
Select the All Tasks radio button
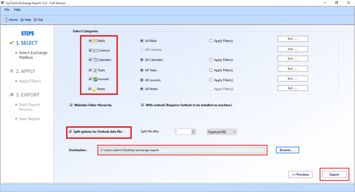coord(142,70)
